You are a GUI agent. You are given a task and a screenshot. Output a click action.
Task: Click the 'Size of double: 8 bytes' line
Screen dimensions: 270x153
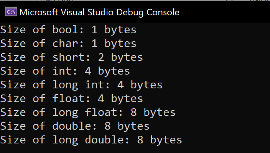pos(75,126)
